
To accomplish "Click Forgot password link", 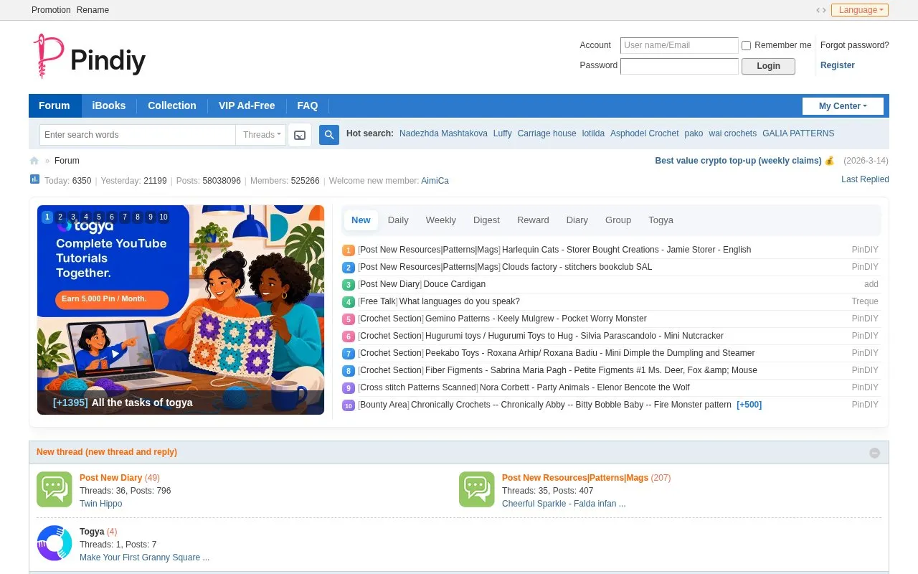I will [x=855, y=45].
